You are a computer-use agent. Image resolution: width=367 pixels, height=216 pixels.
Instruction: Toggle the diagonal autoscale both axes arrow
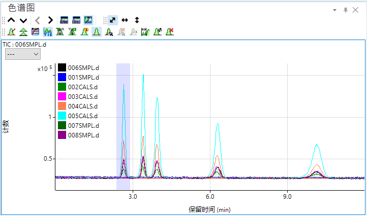(112, 20)
